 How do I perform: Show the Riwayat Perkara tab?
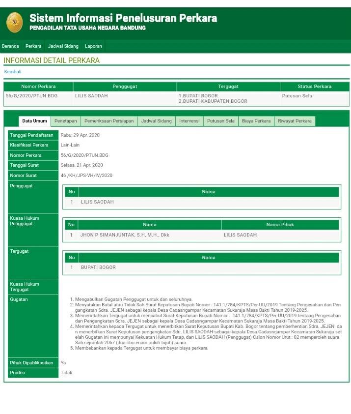coord(295,121)
